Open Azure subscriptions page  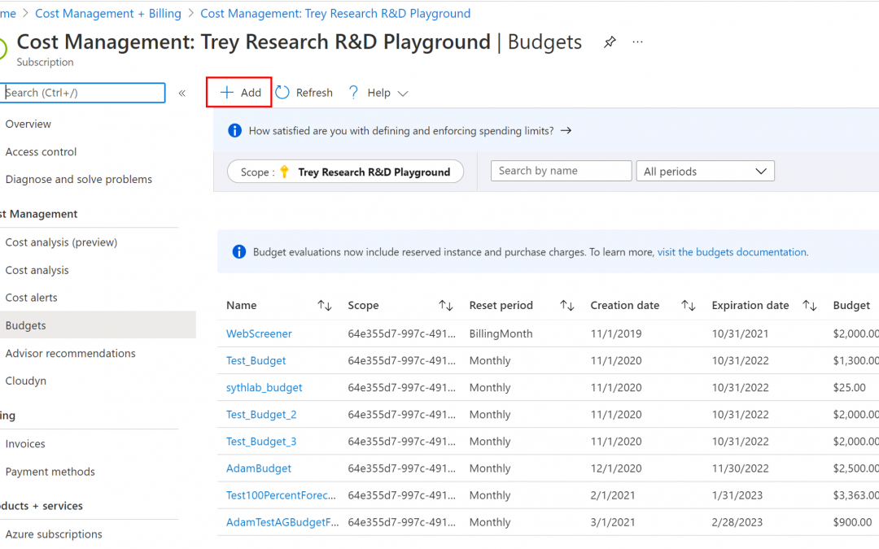[x=54, y=534]
